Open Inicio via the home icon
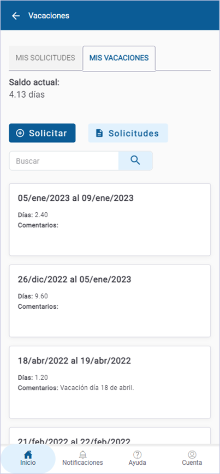 click(x=28, y=454)
